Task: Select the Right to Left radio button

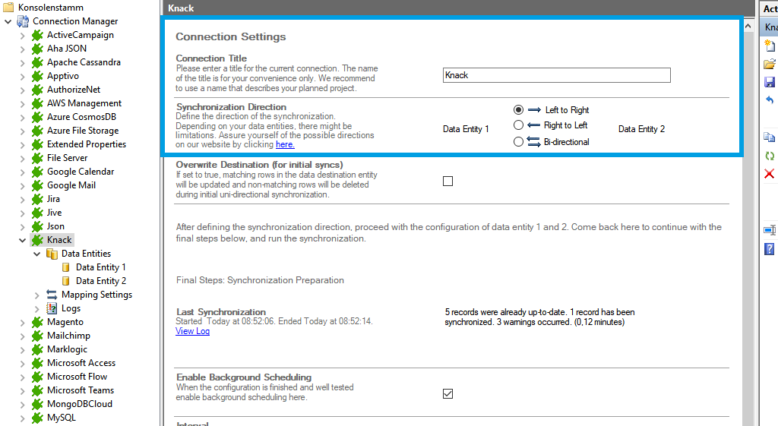Action: click(518, 125)
